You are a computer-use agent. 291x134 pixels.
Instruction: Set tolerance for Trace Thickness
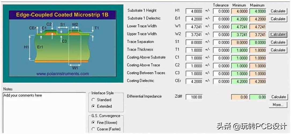(221, 50)
